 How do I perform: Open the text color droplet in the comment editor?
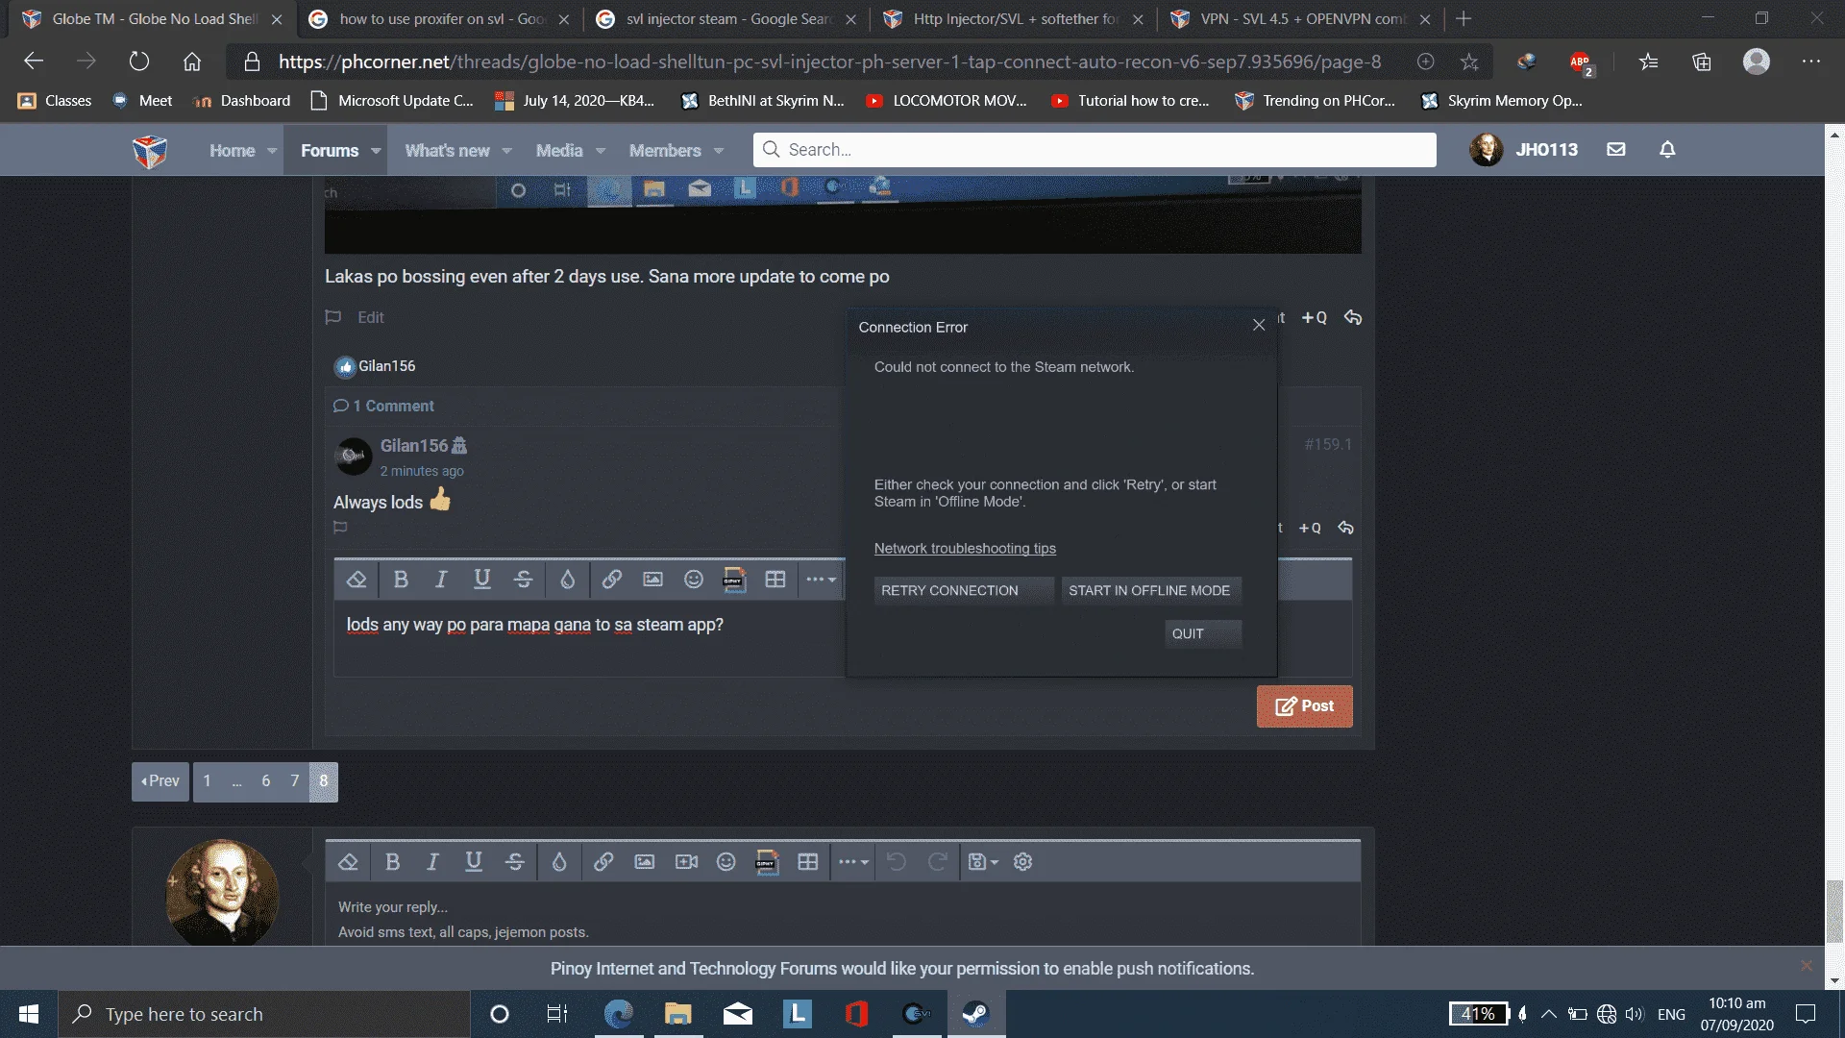[x=567, y=580]
